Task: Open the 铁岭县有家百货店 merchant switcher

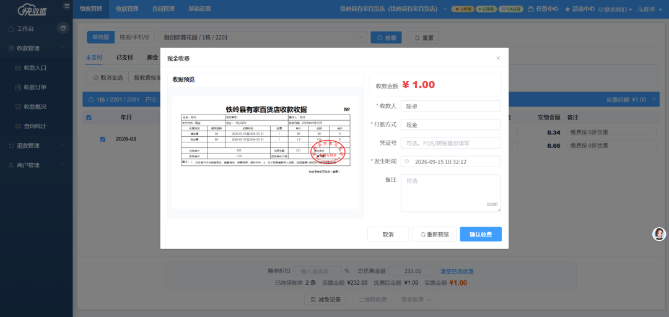Action: pos(393,9)
